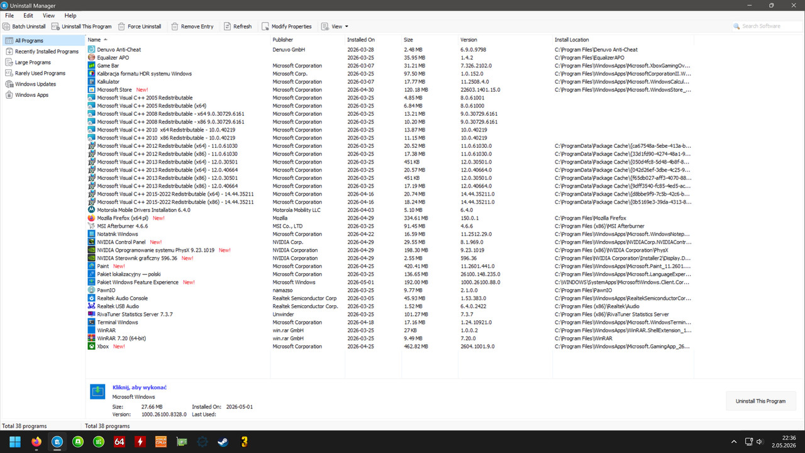
Task: Select the NVIDIA Sterownik graficzny 596.36 entry
Action: pos(390,258)
